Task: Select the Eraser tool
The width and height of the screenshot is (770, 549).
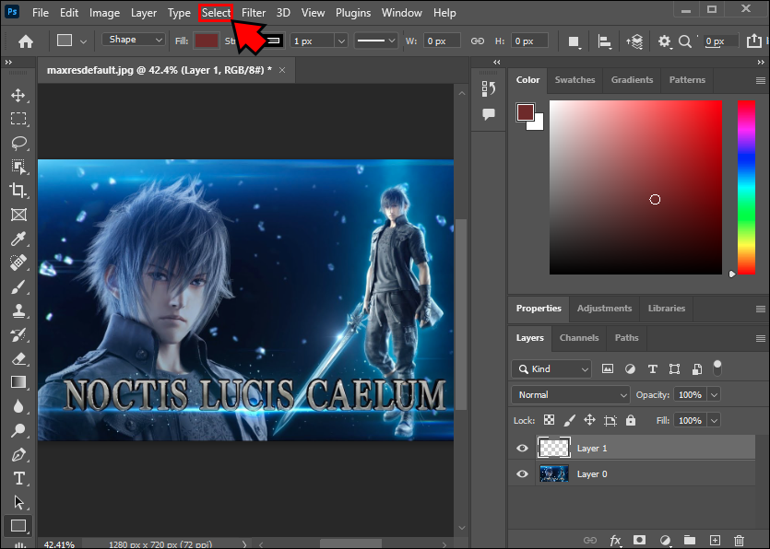Action: (18, 358)
